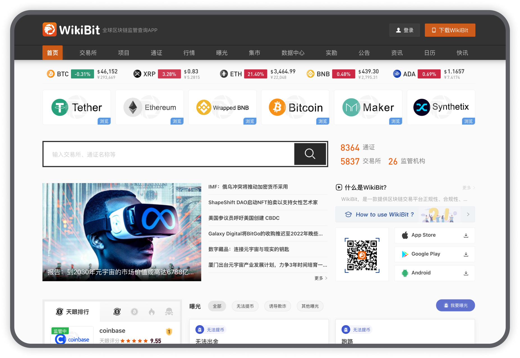Image resolution: width=520 pixels, height=358 pixels.
Task: Click ETH 21.40% change badge
Action: 256,74
